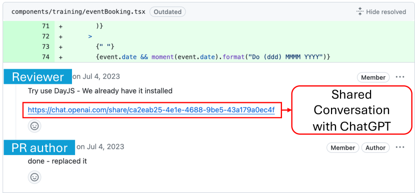Click the '{" "}' code on line 73
Viewport: 415px width, 193px height.
(105, 47)
